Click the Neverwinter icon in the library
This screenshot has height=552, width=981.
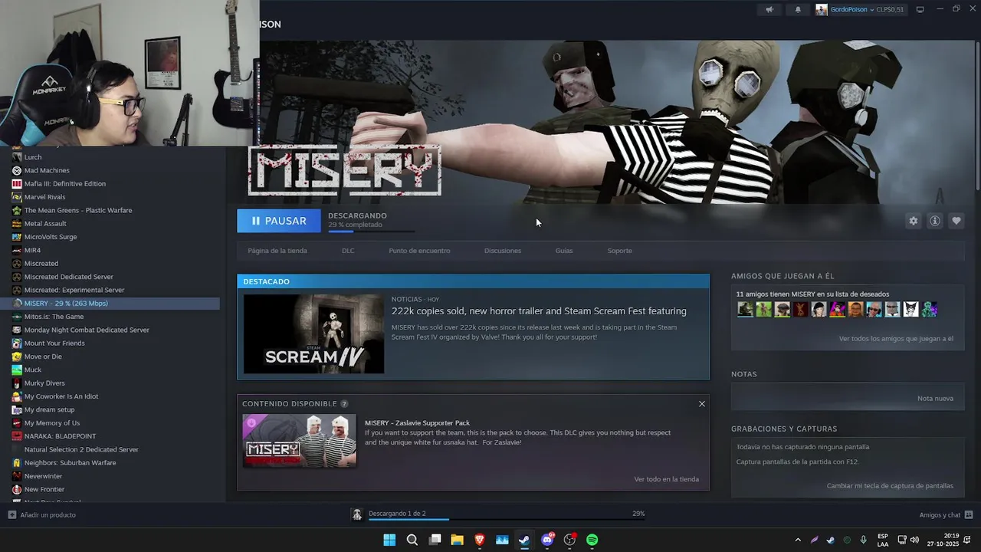17,476
